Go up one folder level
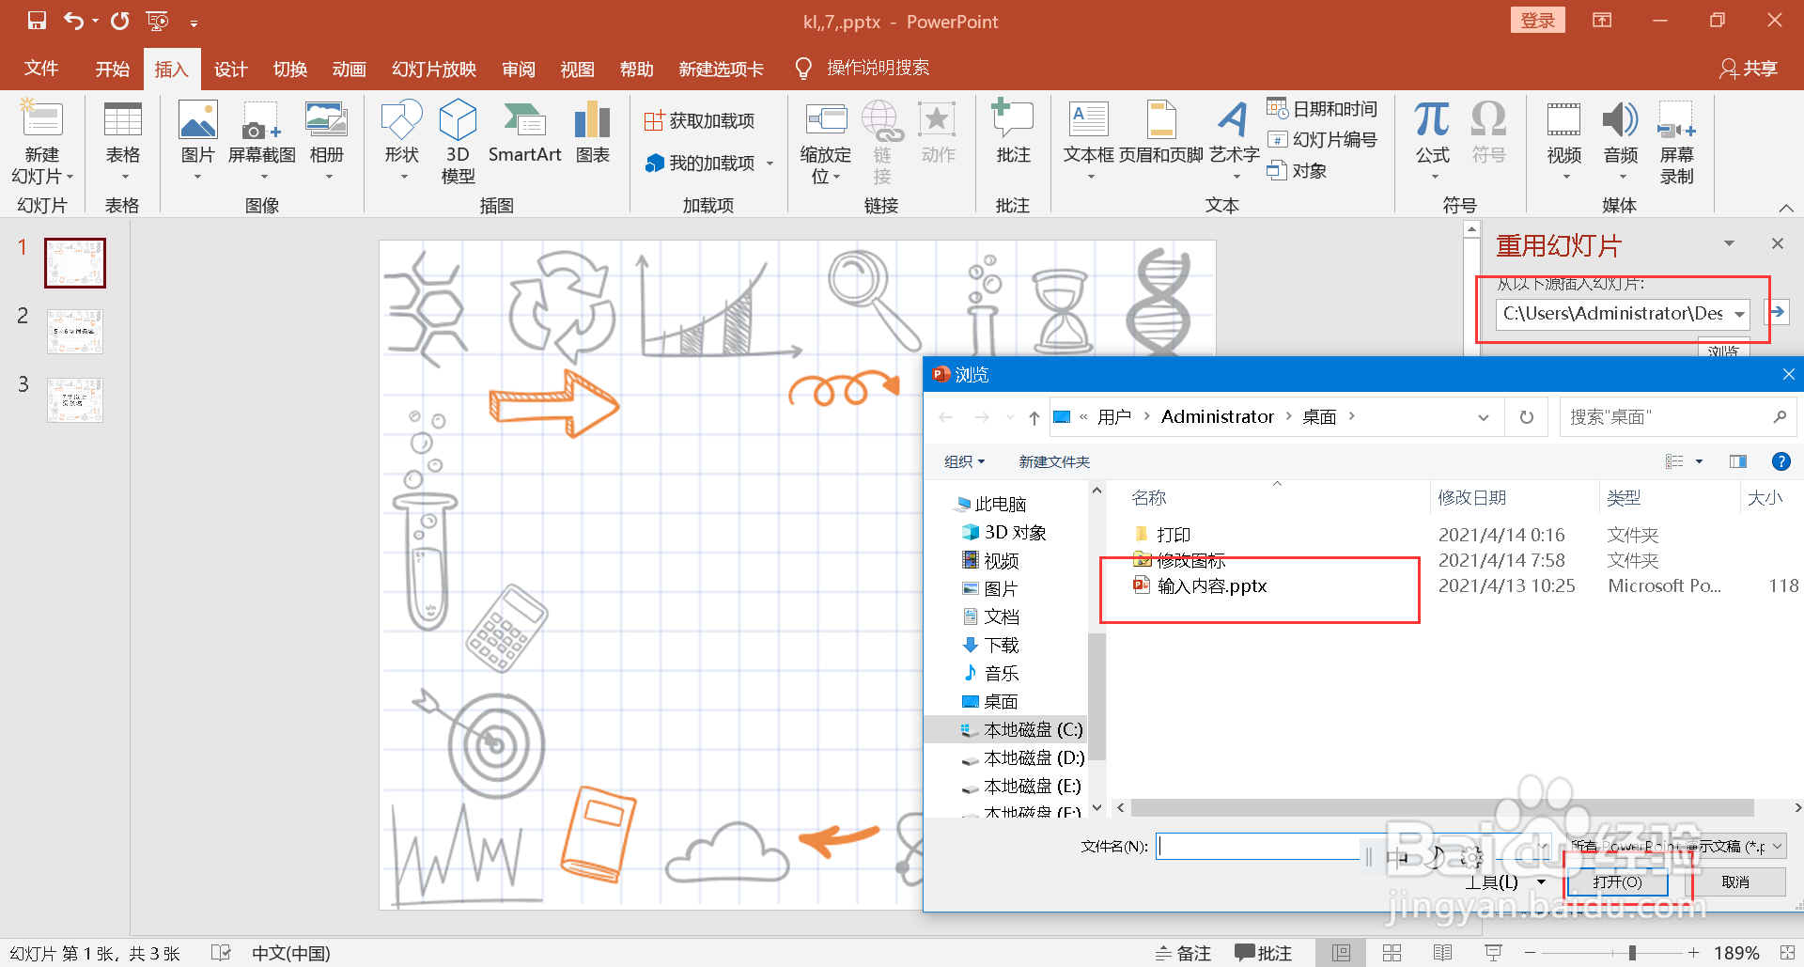 click(1034, 417)
